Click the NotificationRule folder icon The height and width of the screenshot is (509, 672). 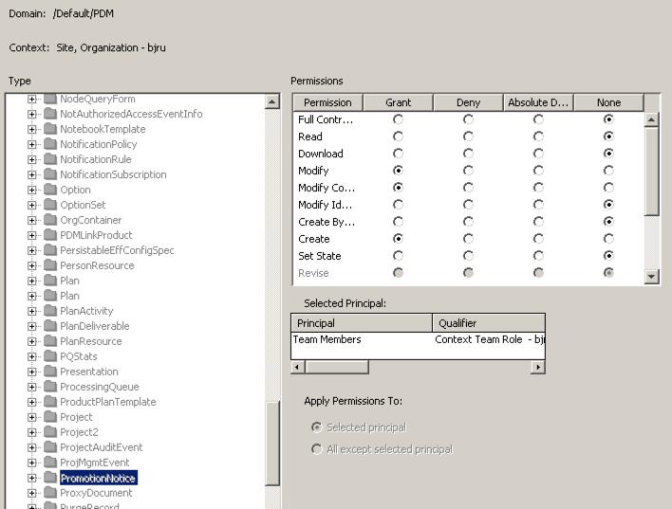point(50,159)
